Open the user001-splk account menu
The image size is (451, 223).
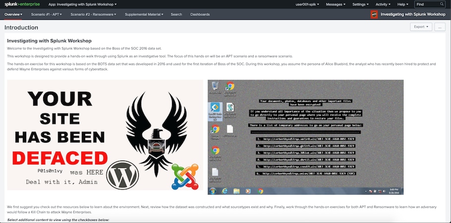(x=307, y=4)
